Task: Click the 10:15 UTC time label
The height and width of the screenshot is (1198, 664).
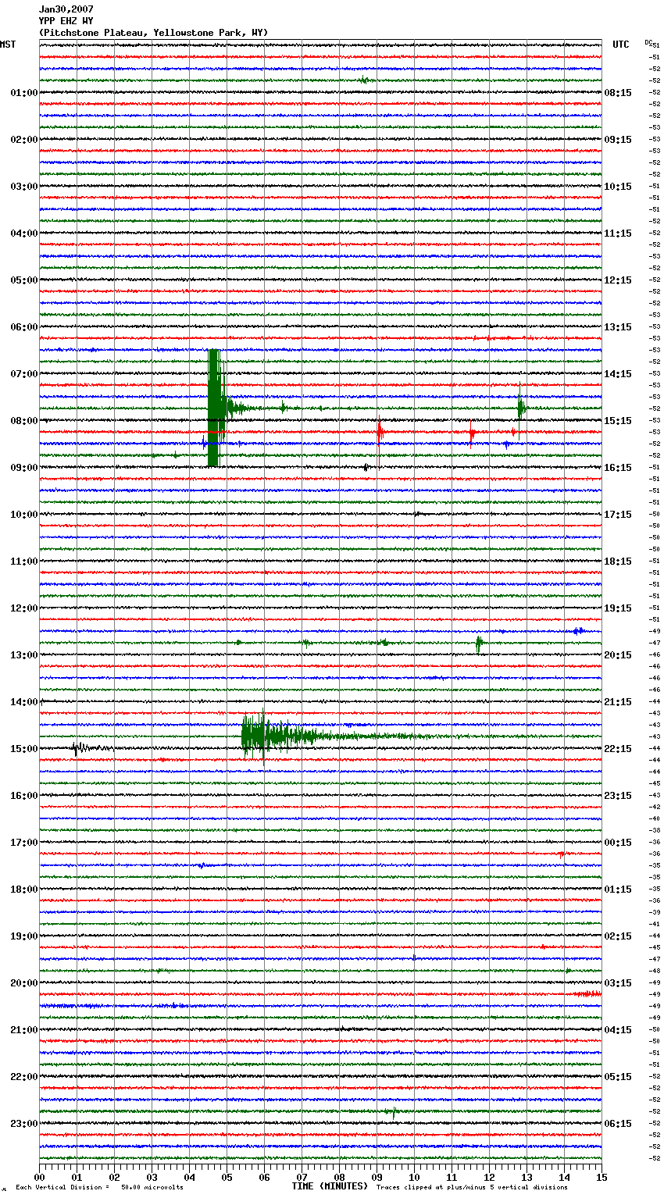Action: (618, 187)
